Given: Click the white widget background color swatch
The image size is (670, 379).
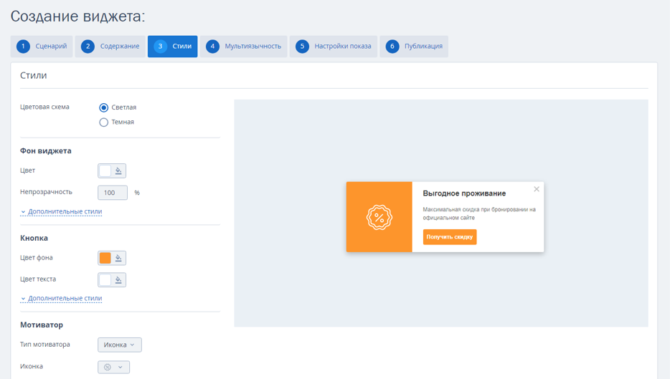Looking at the screenshot, I should (105, 171).
